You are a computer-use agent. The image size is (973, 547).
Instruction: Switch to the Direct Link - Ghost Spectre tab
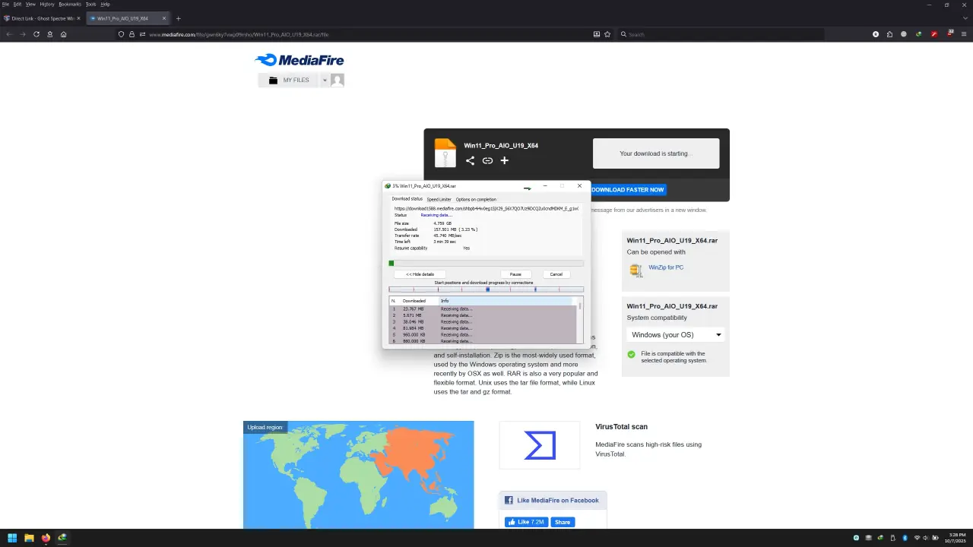pyautogui.click(x=43, y=18)
